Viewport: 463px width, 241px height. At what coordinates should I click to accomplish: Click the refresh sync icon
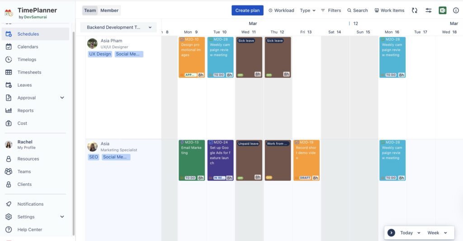click(x=415, y=10)
